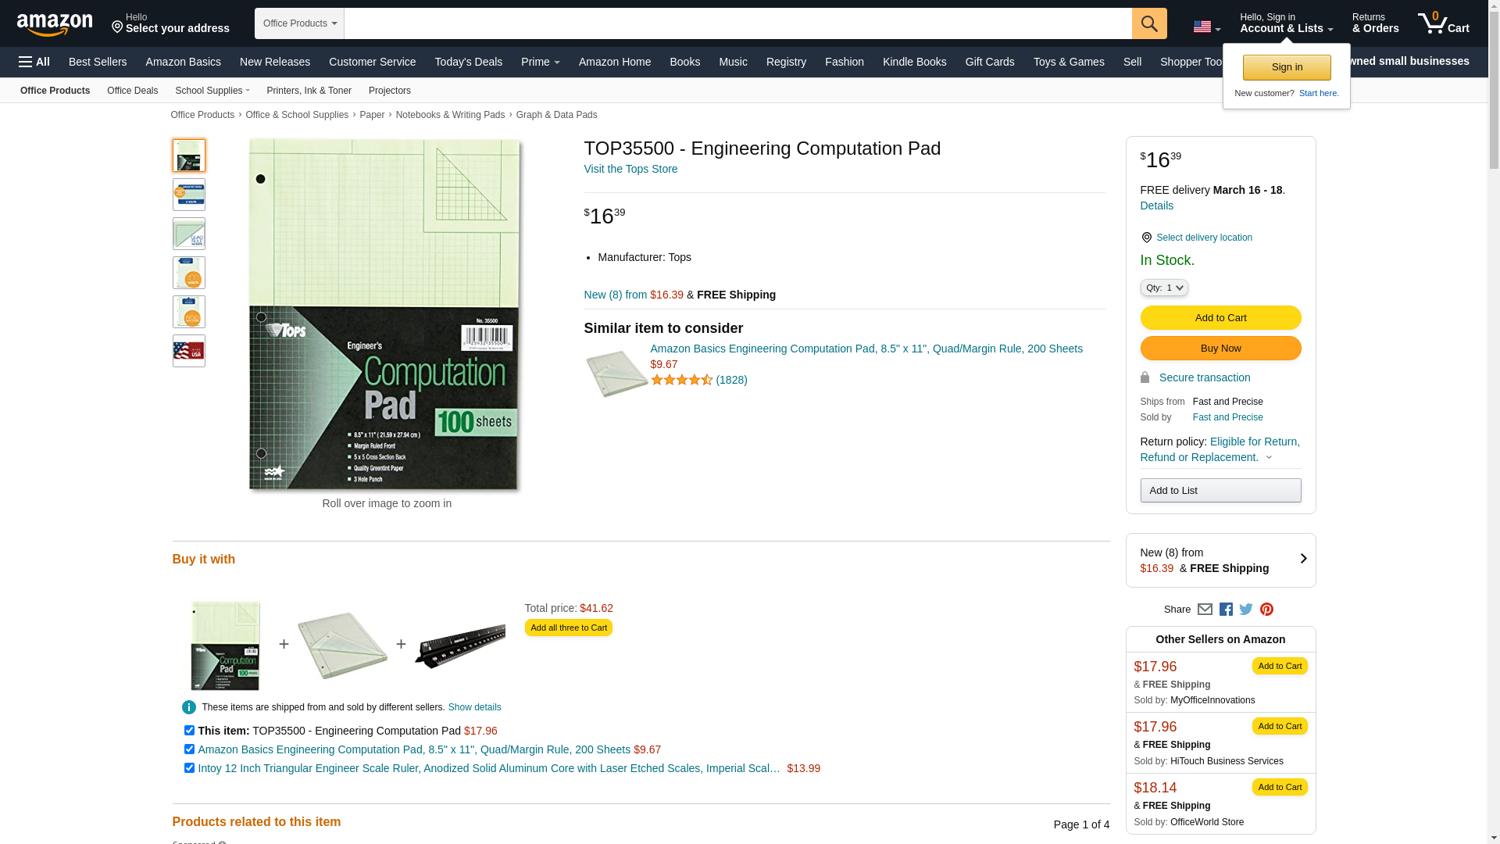The width and height of the screenshot is (1500, 844).
Task: Open Today's Deals in navigation bar
Action: (468, 62)
